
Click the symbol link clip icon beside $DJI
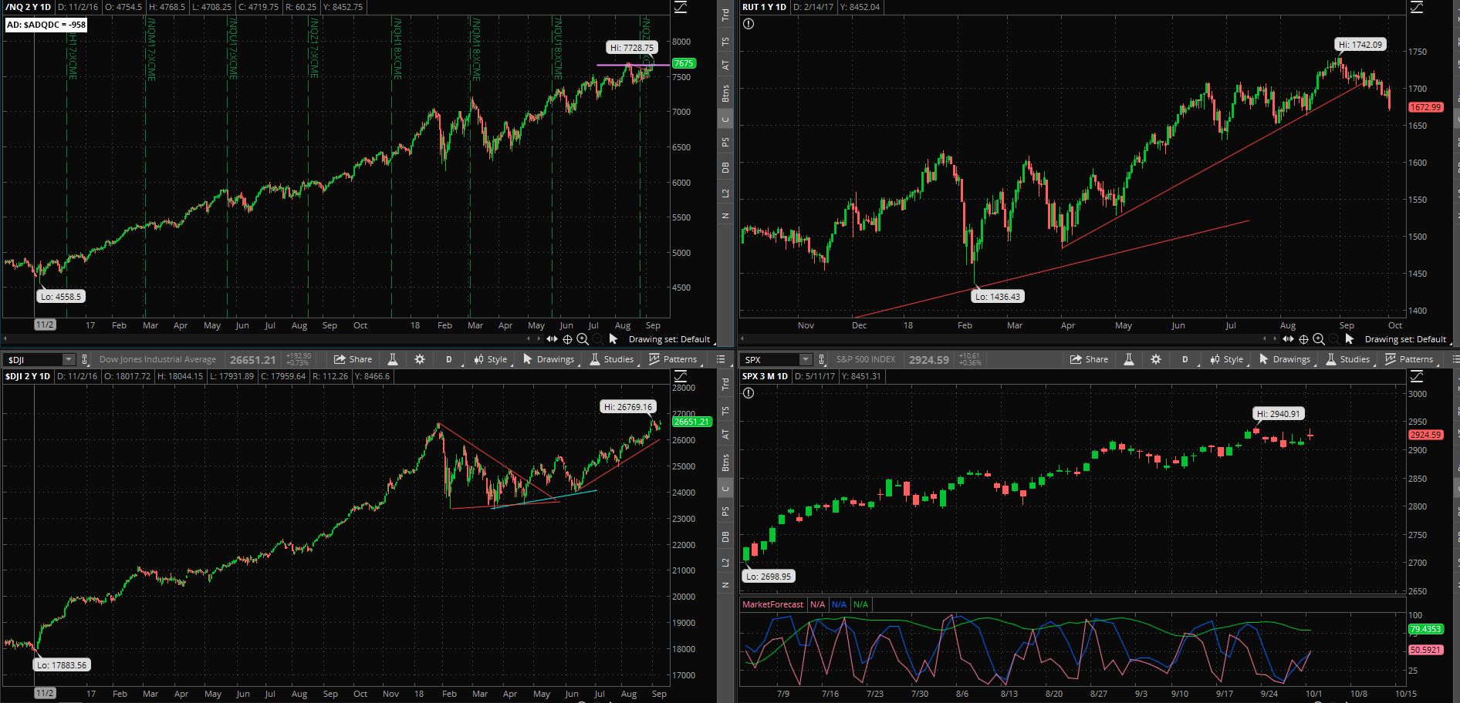(x=85, y=359)
